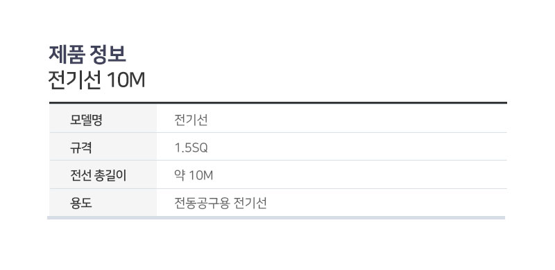Image resolution: width=555 pixels, height=270 pixels.
Task: Click the word 총길이 in the table
Action: click(x=111, y=176)
